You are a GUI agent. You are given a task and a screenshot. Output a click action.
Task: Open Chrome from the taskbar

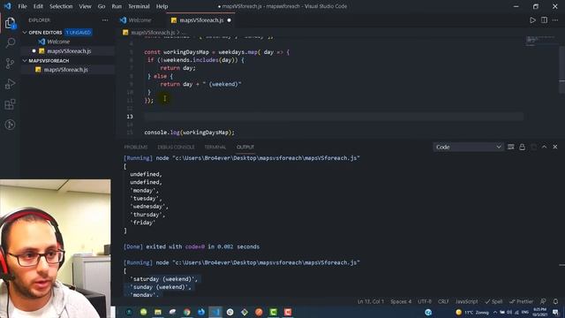[x=186, y=312]
